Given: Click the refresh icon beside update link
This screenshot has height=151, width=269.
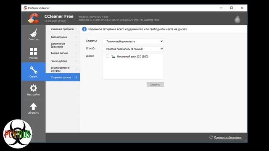Looking at the screenshot, I should (211, 137).
